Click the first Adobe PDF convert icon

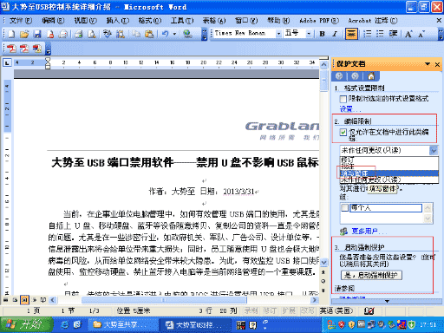tap(11, 49)
